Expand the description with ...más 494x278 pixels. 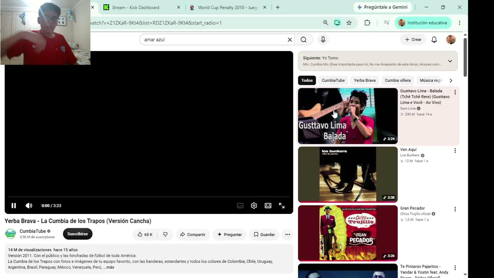pos(109,267)
